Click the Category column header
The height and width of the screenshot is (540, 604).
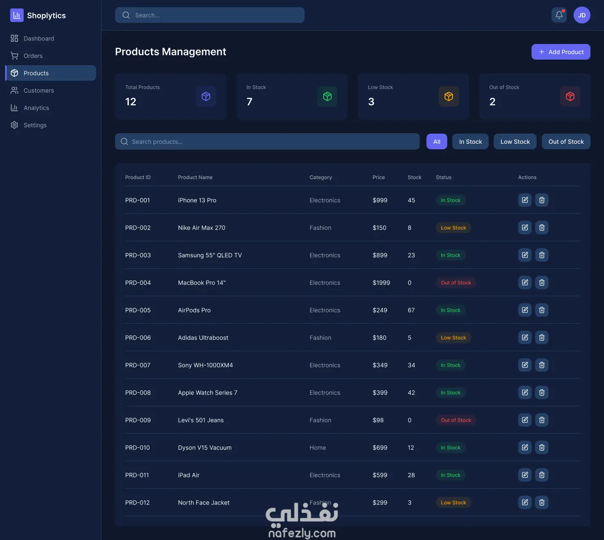(321, 178)
